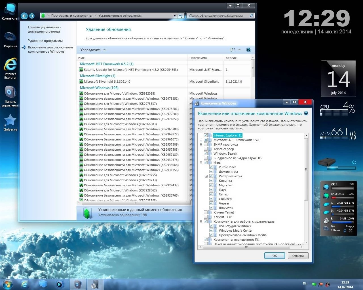
Task: Click OK in Windows Components dialog
Action: click(275, 255)
